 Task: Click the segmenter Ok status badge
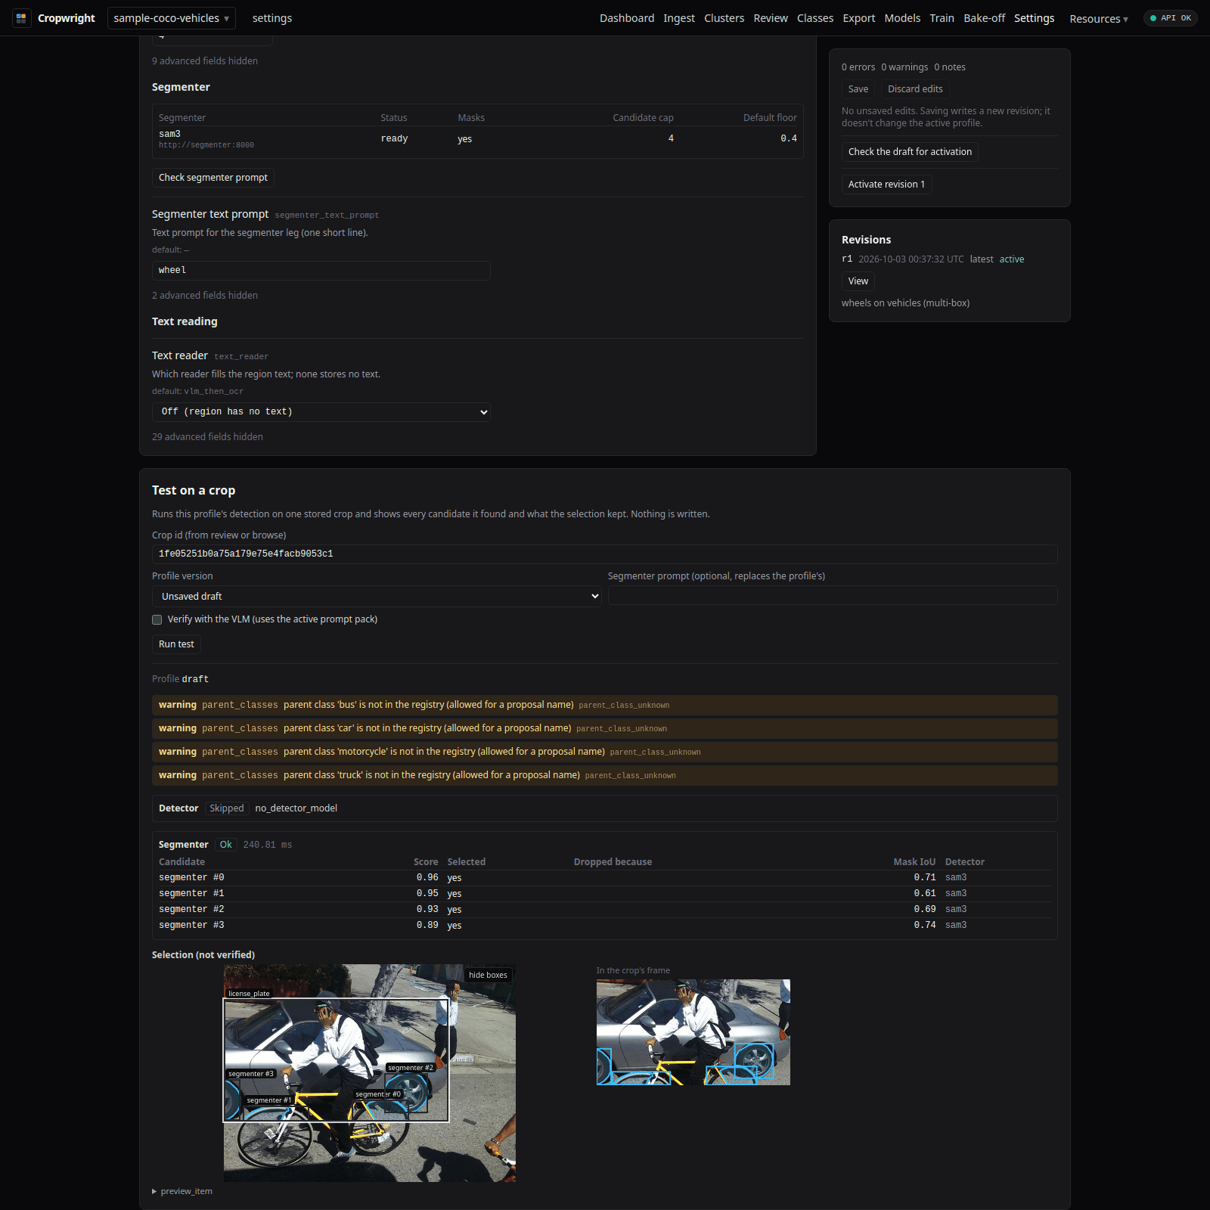pyautogui.click(x=225, y=845)
